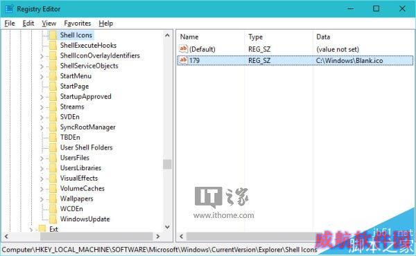Click the TBDEn folder icon
This screenshot has height=256, width=416.
click(x=53, y=137)
